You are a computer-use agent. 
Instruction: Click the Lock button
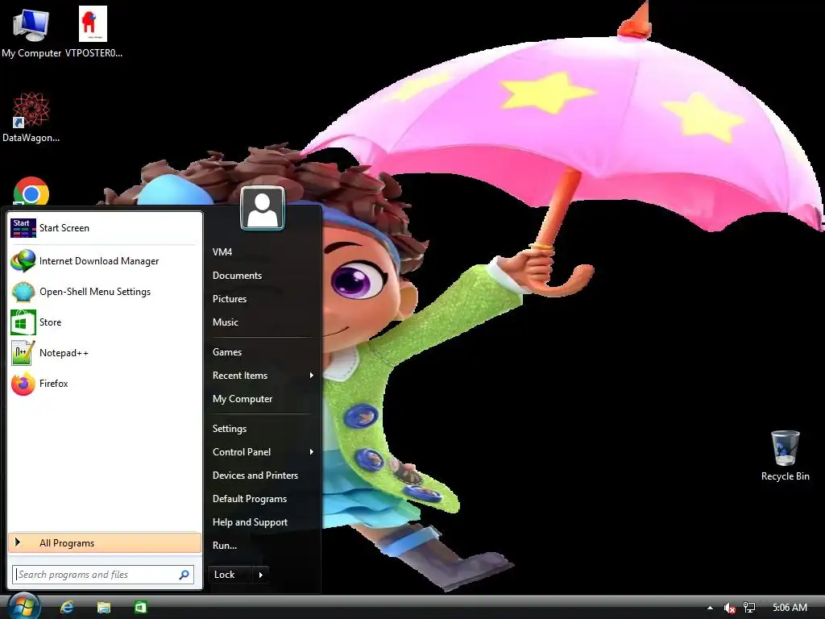[230, 575]
